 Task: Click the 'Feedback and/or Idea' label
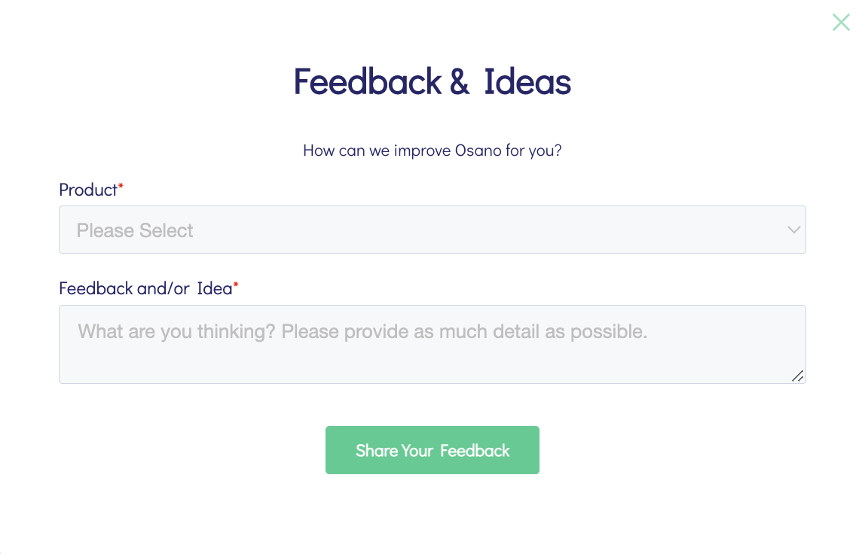145,288
